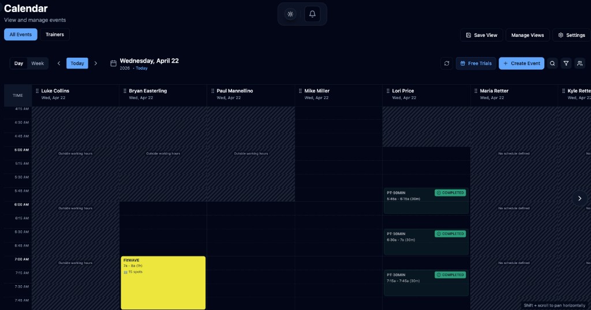The image size is (591, 310).
Task: Go to the next day arrow
Action: [96, 63]
